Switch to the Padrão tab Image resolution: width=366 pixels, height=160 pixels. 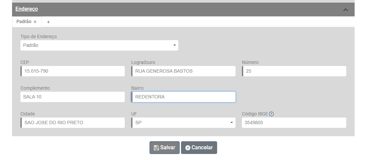pyautogui.click(x=24, y=22)
